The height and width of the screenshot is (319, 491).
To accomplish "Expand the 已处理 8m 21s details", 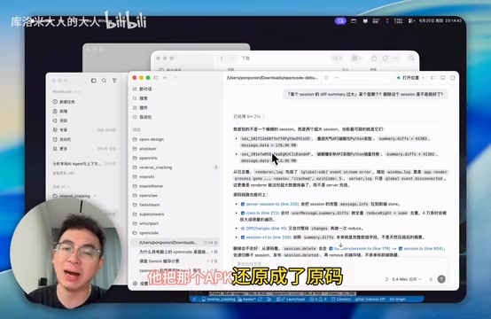I will click(x=249, y=116).
